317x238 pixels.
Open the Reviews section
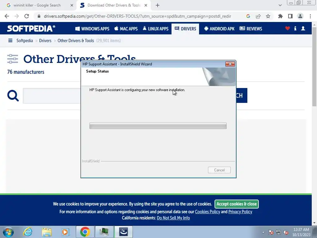point(251,29)
